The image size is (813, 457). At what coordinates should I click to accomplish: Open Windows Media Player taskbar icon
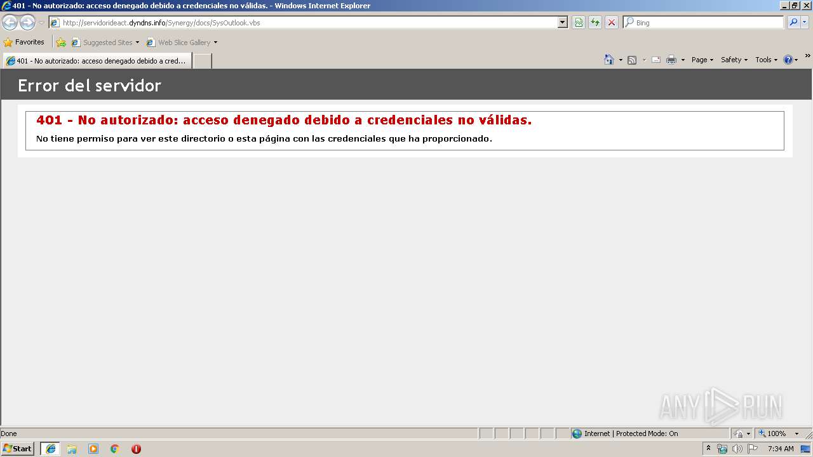(93, 449)
